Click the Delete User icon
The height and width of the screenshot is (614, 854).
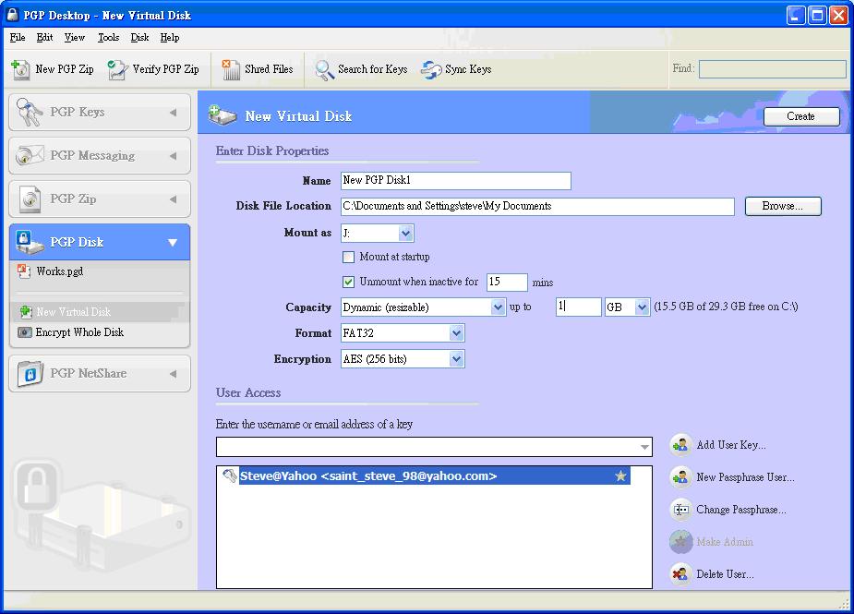click(680, 573)
